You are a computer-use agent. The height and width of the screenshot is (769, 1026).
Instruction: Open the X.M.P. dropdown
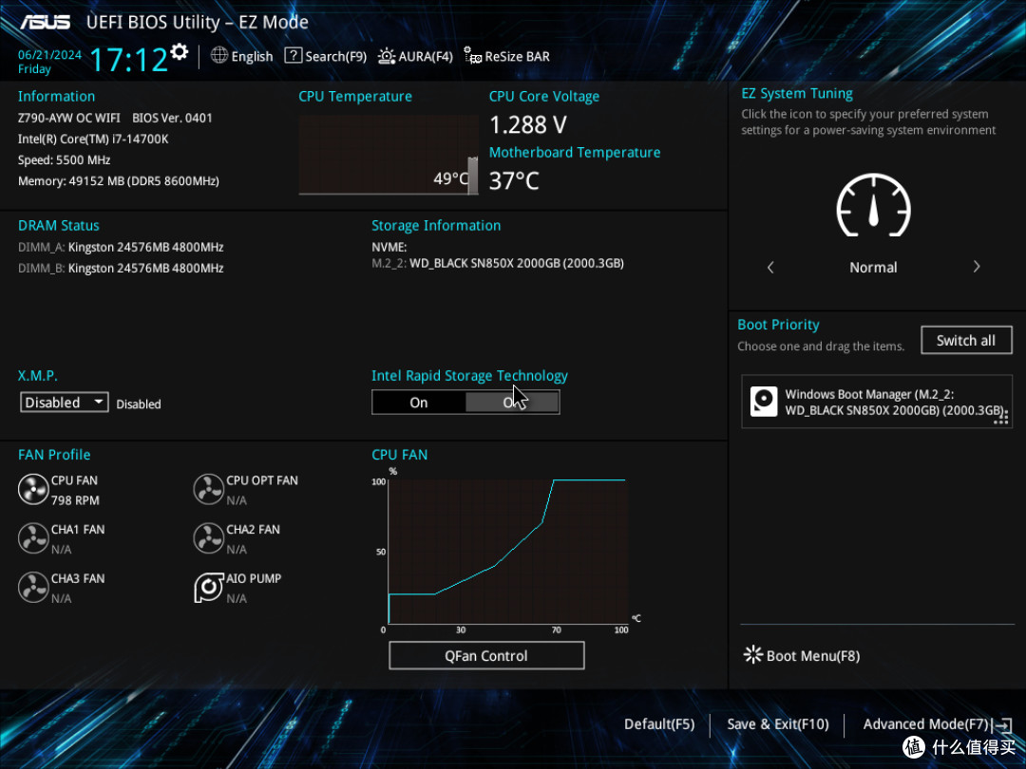point(65,403)
